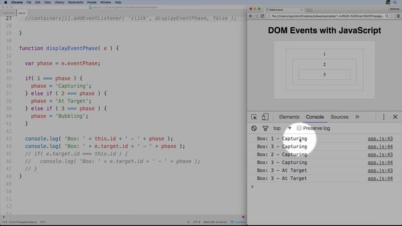Open DevTools customize menu (three dots)
The image size is (402, 226).
pos(384,117)
